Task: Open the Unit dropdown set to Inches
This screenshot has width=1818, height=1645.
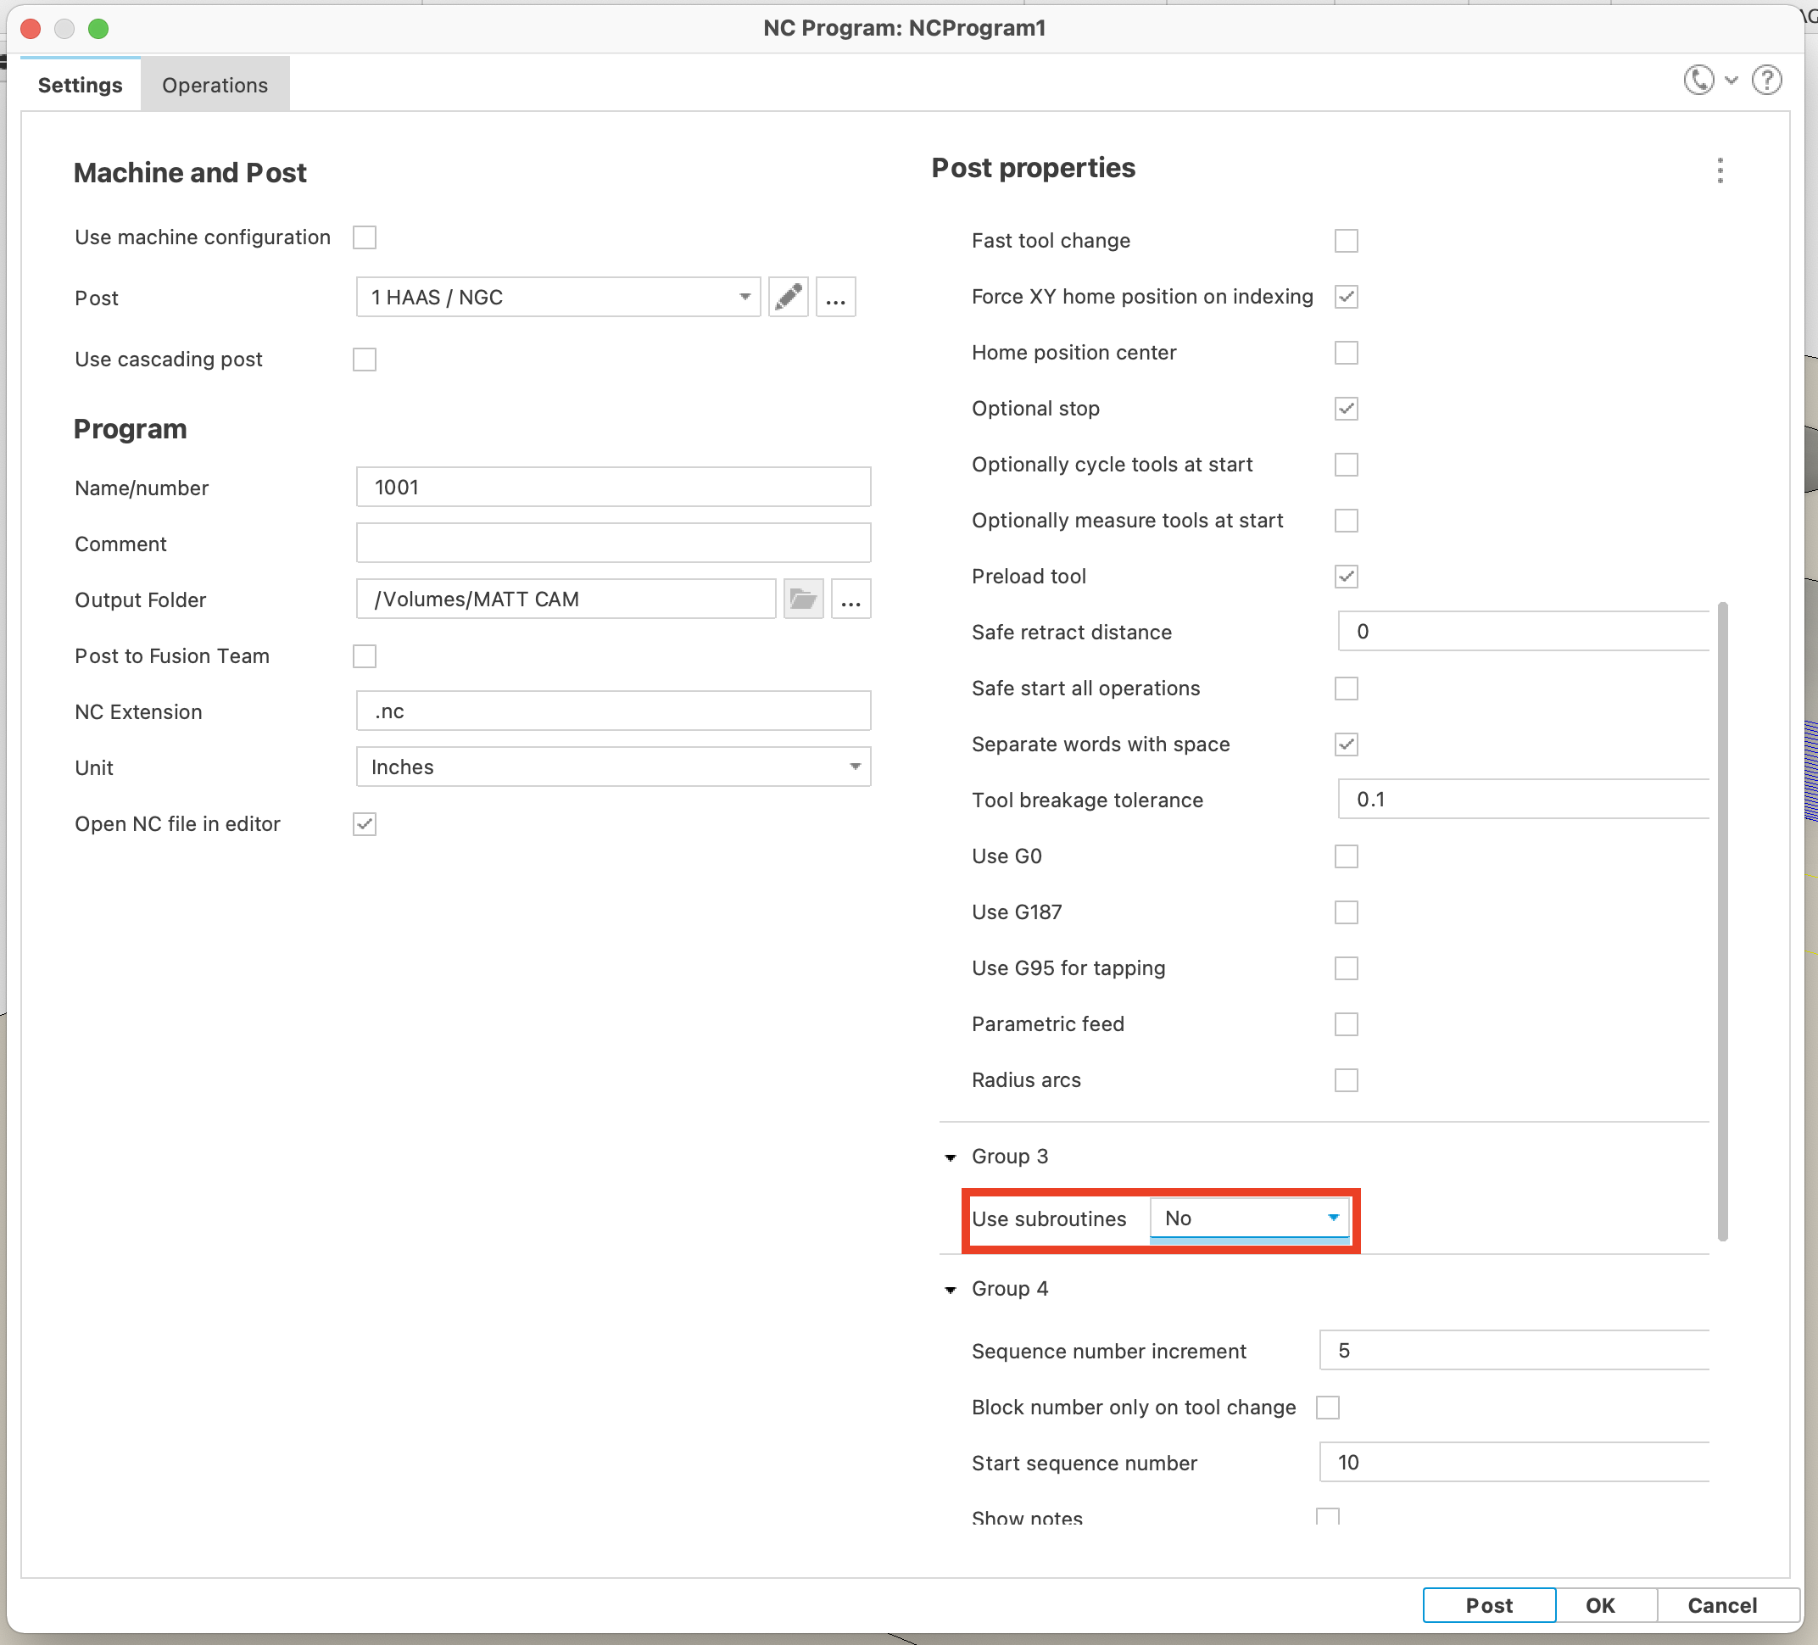Action: point(613,767)
